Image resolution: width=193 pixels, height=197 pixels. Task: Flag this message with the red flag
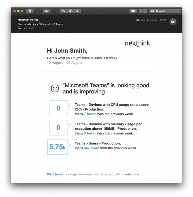point(141,11)
